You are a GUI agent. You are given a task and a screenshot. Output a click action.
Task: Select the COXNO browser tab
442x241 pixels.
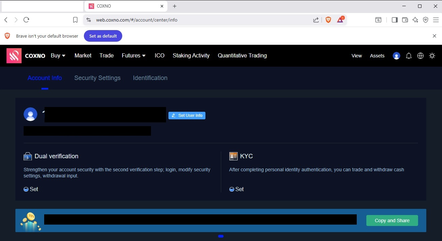[x=126, y=6]
